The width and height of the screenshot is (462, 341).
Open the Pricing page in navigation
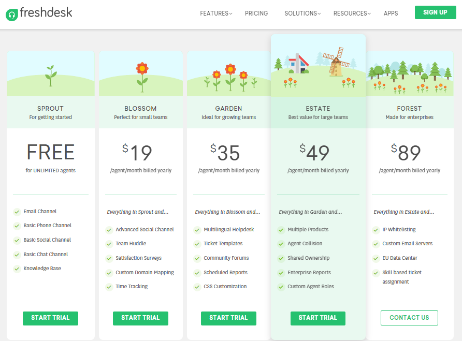click(x=256, y=13)
